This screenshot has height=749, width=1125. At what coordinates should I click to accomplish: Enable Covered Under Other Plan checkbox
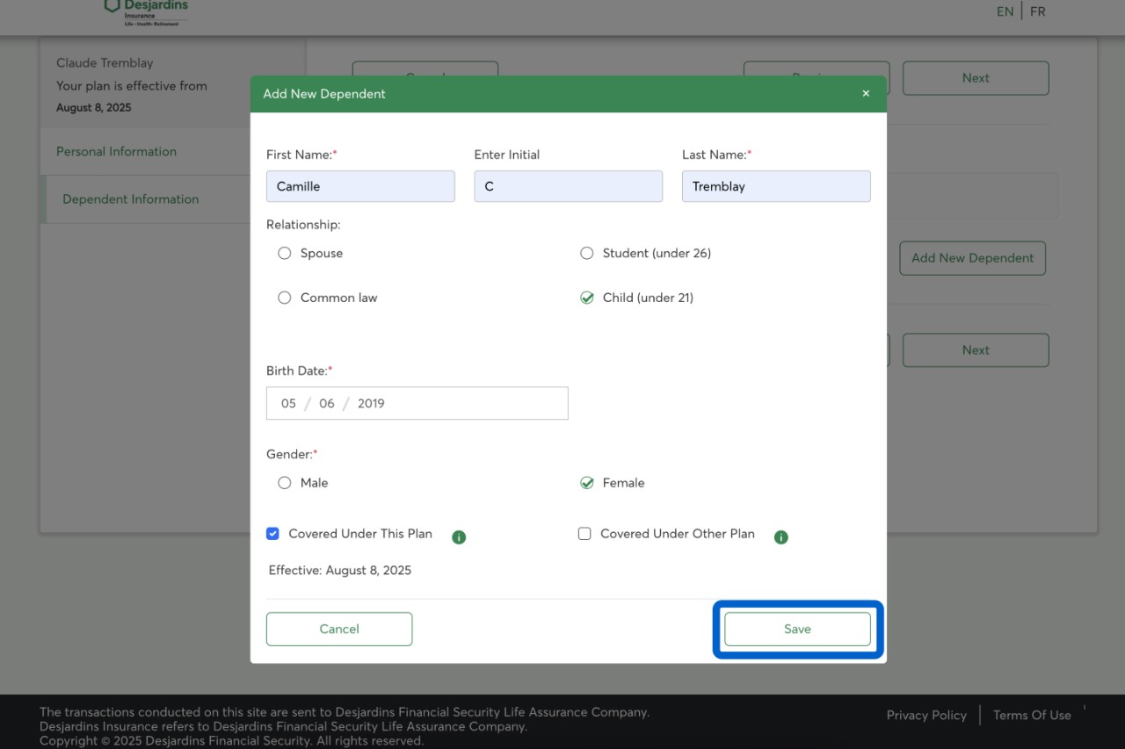(x=584, y=534)
